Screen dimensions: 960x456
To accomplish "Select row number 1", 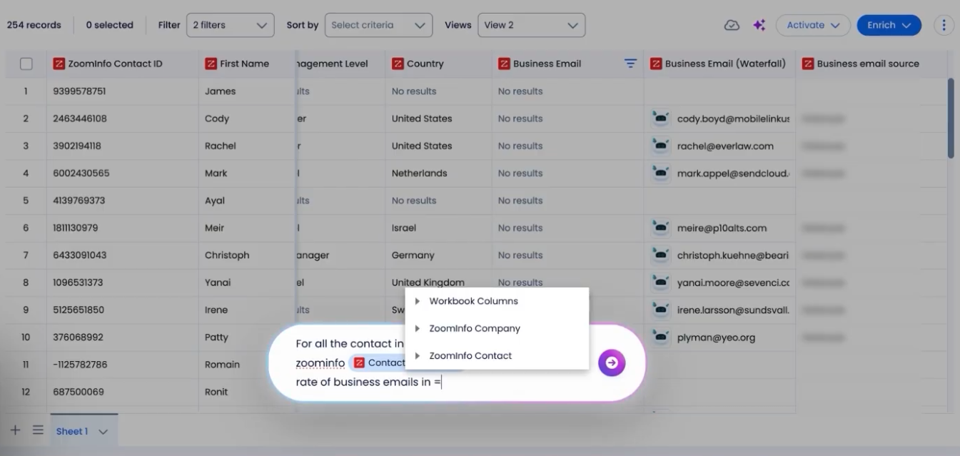I will pos(26,91).
